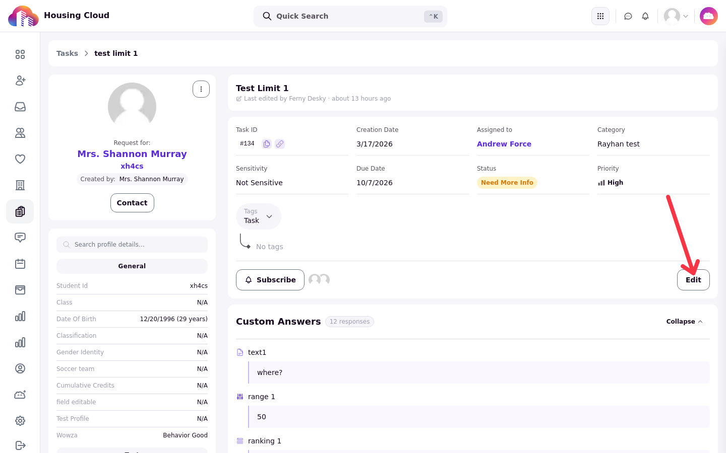Copy the task ID #134

point(267,144)
